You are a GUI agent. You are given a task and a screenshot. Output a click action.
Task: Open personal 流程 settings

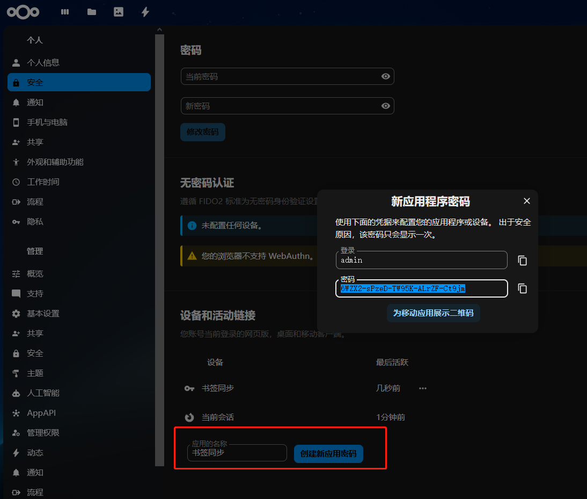79,201
